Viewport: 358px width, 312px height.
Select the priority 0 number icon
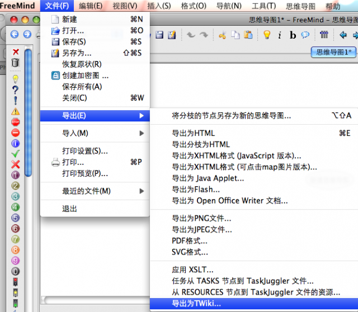15,271
